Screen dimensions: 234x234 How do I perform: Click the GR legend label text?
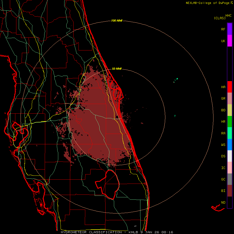click(x=223, y=99)
